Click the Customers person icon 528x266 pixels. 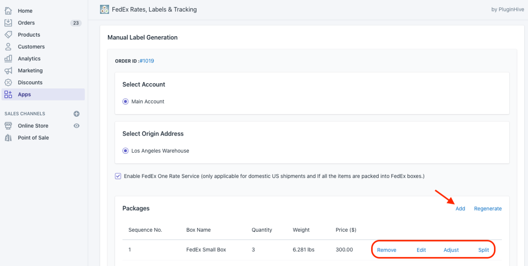click(8, 47)
